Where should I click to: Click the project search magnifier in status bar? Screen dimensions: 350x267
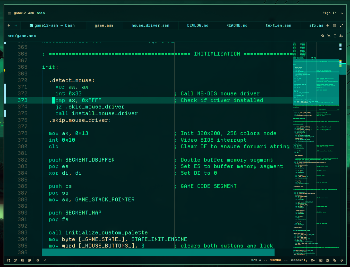(38, 260)
